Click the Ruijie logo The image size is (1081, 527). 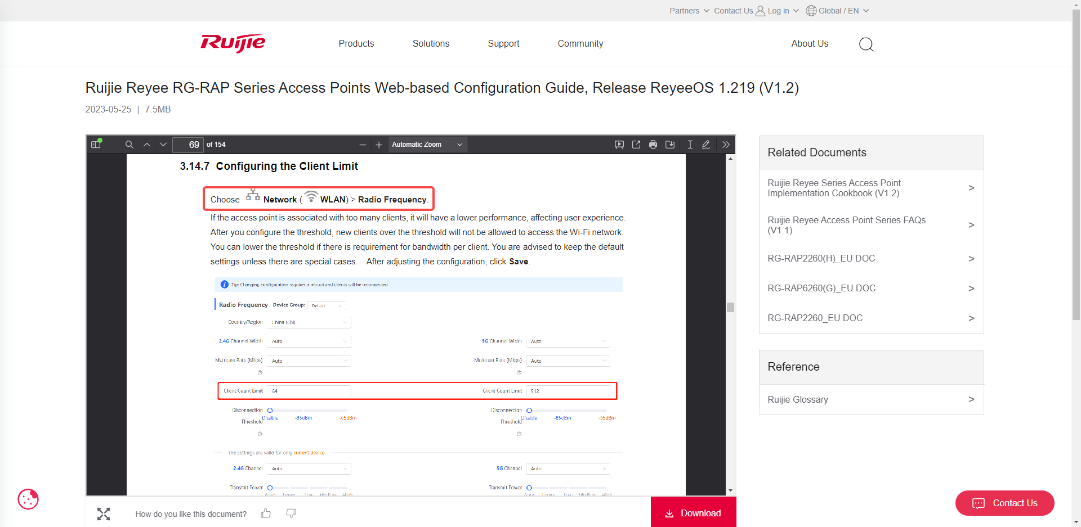pos(233,43)
